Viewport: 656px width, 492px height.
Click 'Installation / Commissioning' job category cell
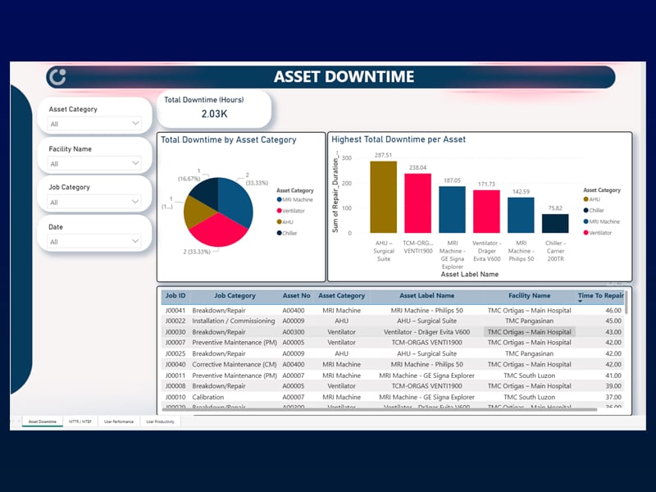234,321
